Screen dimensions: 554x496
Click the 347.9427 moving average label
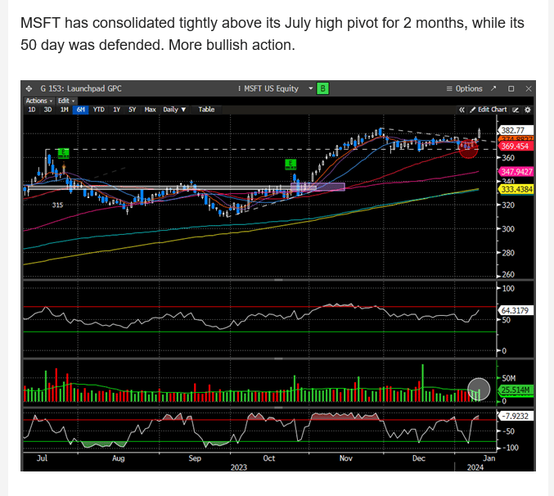[516, 172]
